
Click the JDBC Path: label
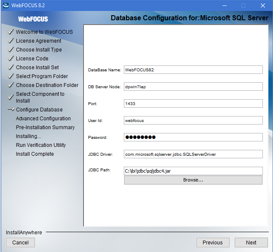[x=99, y=170]
